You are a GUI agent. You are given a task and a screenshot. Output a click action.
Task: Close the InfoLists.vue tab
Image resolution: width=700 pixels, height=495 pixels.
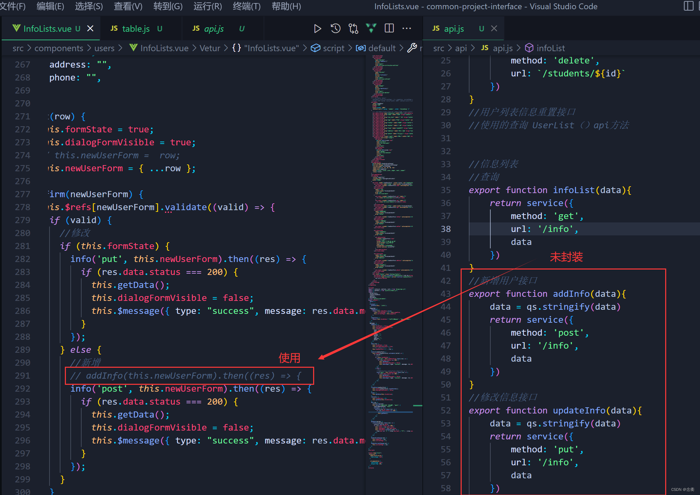(90, 29)
